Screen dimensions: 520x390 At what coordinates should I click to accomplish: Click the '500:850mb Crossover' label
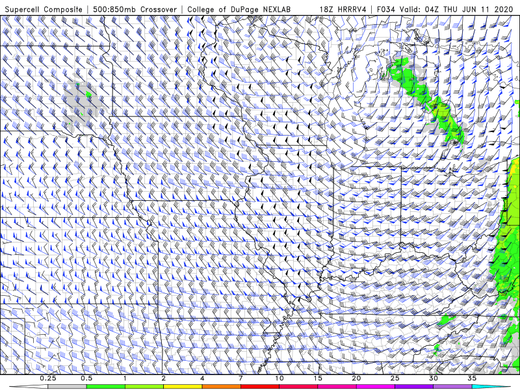[x=135, y=10]
